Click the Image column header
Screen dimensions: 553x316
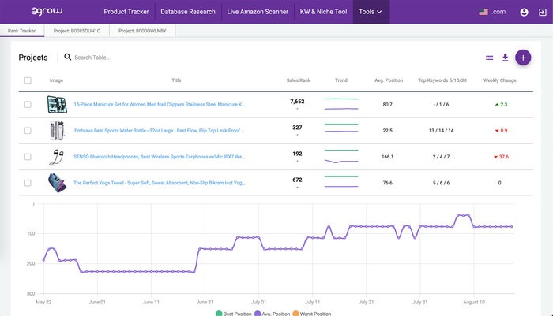click(x=56, y=80)
